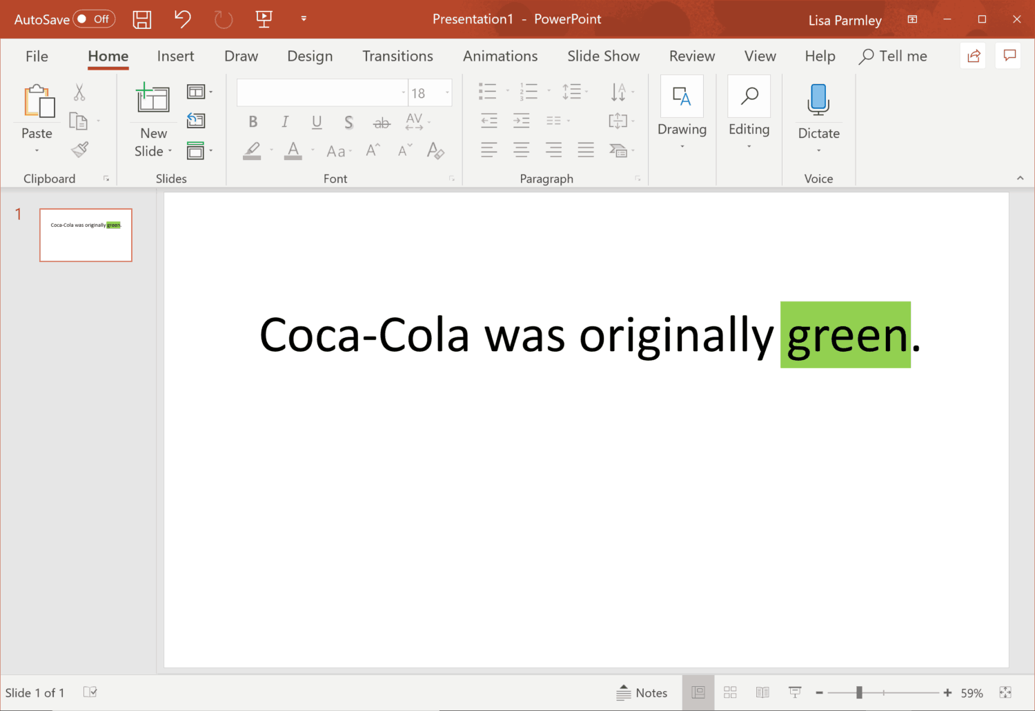This screenshot has width=1035, height=711.
Task: Decrease the font size
Action: click(405, 150)
